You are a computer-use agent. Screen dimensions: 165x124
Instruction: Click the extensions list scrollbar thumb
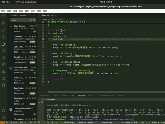[x=37, y=25]
